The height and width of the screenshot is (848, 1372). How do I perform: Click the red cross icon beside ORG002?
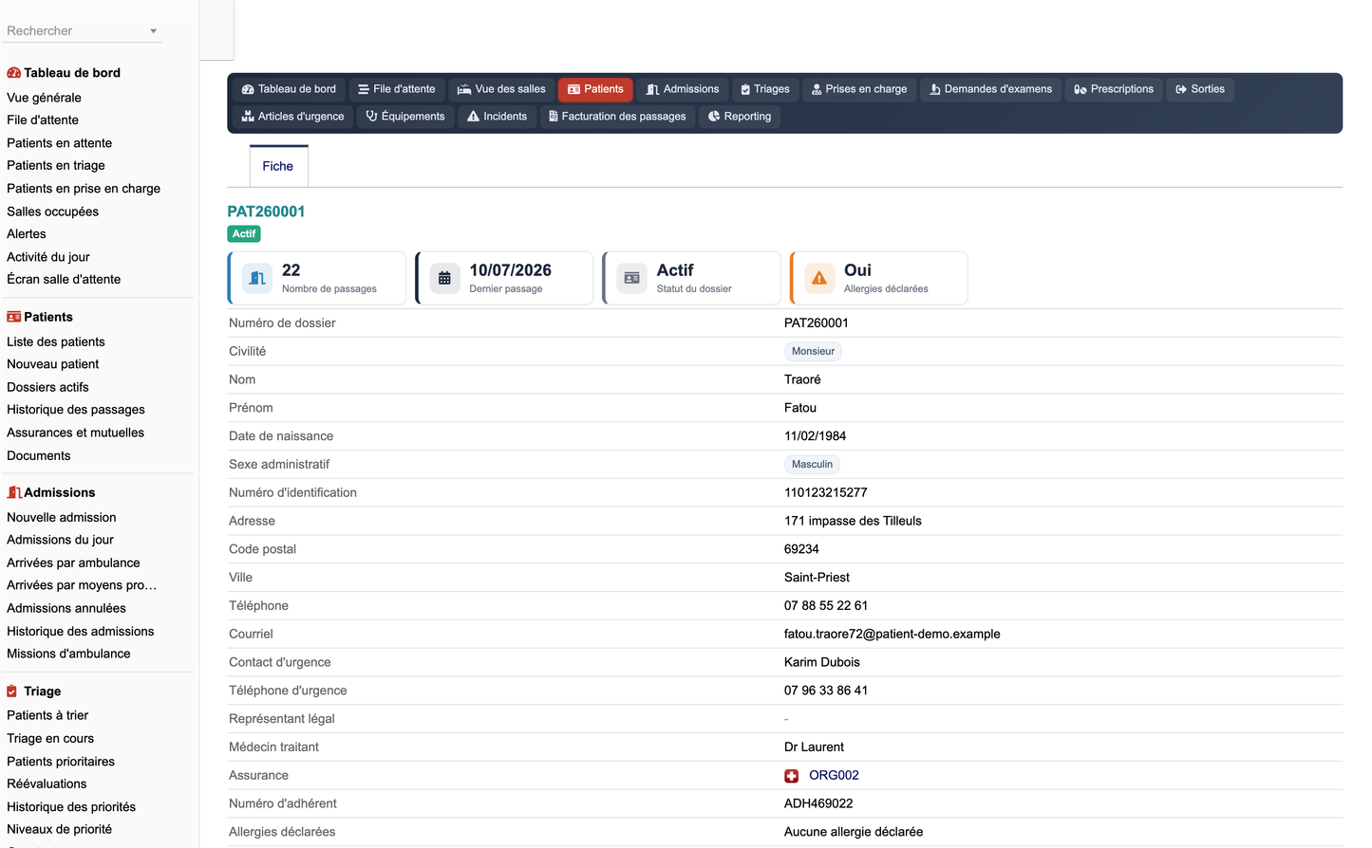tap(792, 776)
